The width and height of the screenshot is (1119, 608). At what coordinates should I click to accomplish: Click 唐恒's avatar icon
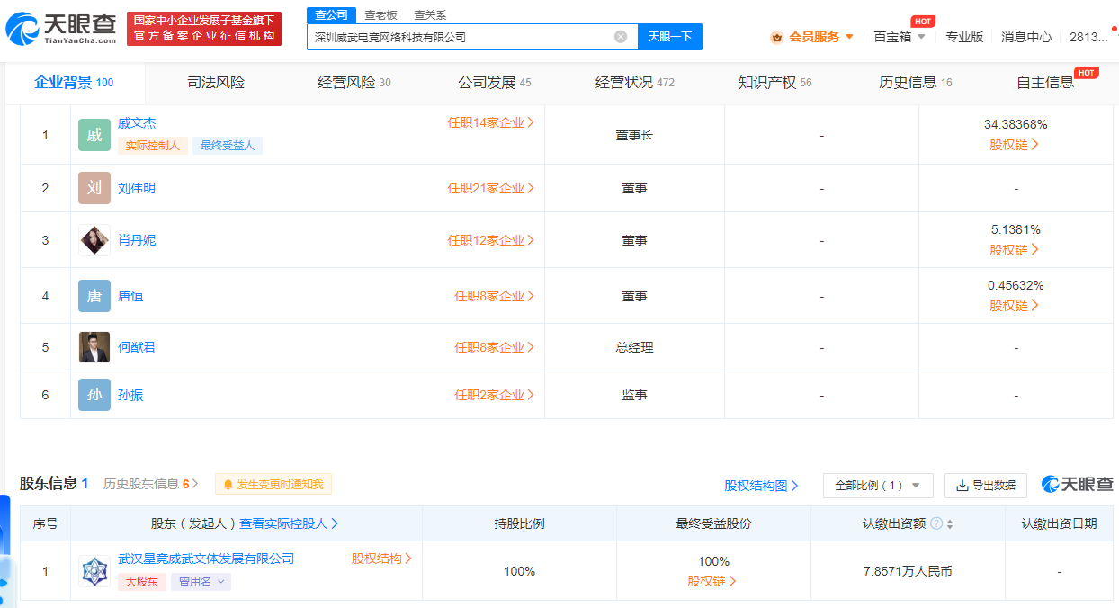click(94, 296)
